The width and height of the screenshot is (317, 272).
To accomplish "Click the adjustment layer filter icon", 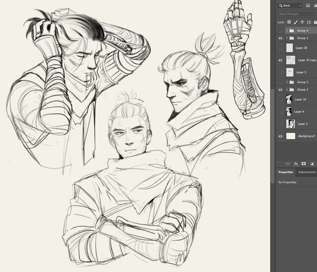I will [316, 6].
